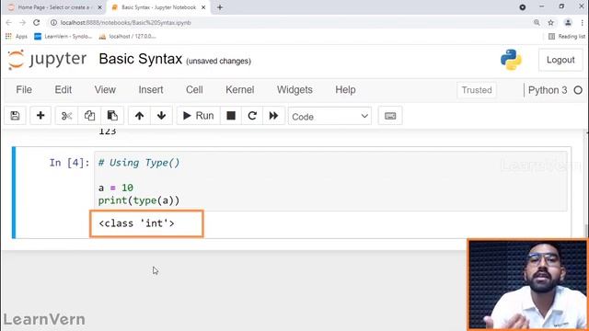Image resolution: width=589 pixels, height=331 pixels.
Task: Click the Python 3 kernel name
Action: pos(548,90)
